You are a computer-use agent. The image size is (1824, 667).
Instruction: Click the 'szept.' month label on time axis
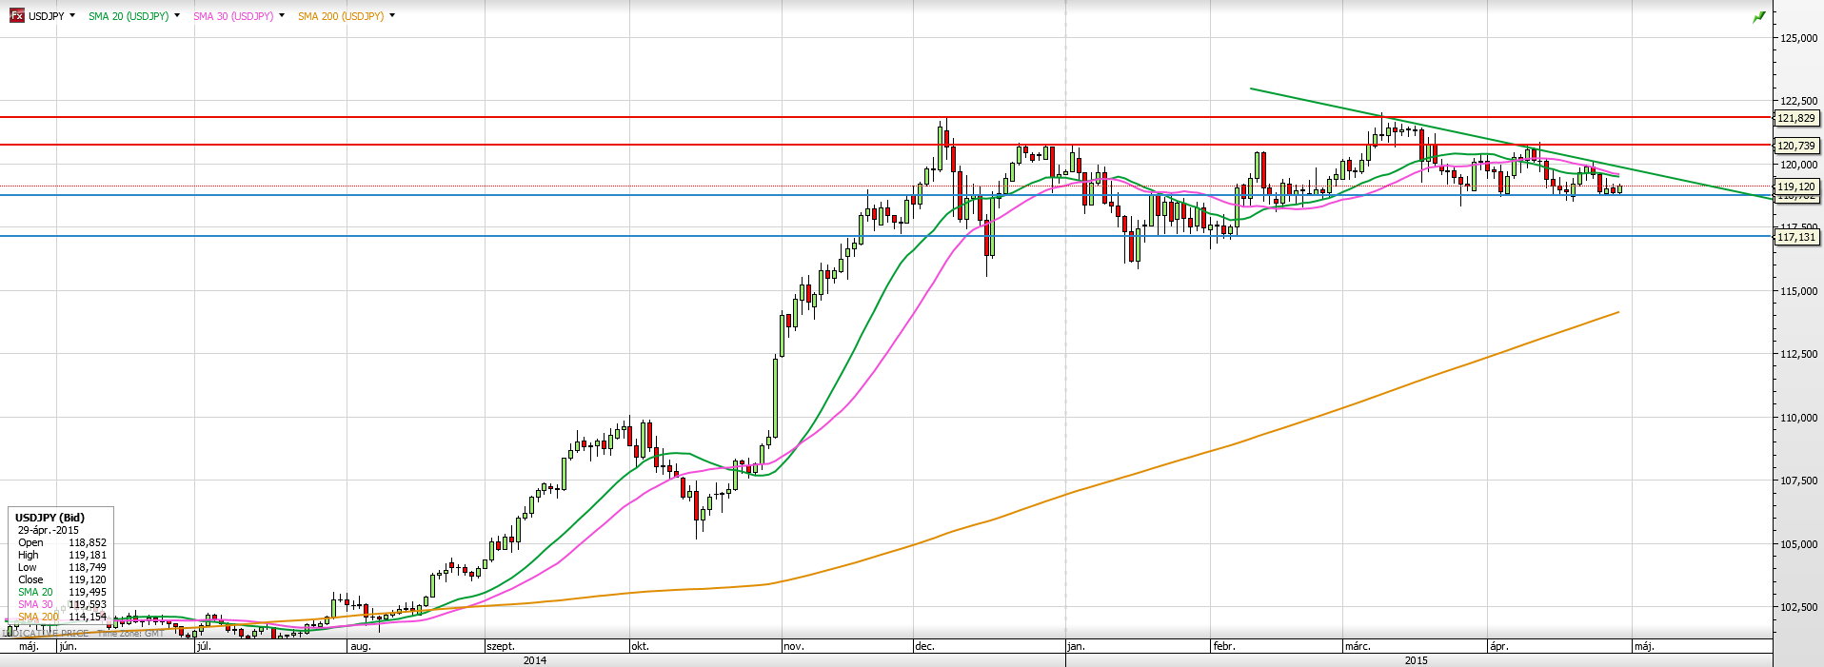click(x=501, y=646)
